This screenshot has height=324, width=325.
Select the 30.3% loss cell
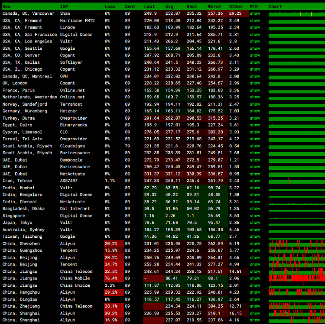point(114,313)
